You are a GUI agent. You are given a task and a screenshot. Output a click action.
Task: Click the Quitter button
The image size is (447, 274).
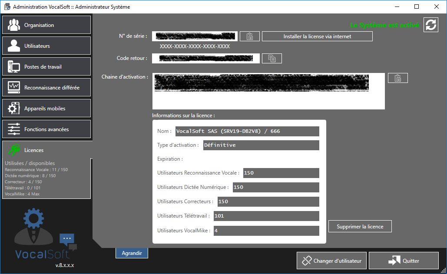click(x=404, y=261)
